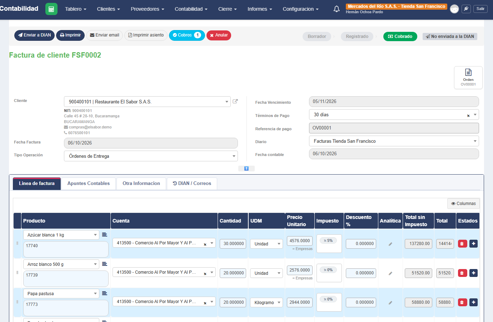The width and height of the screenshot is (493, 322).
Task: Open external link icon next to Cliente
Action: (x=235, y=101)
